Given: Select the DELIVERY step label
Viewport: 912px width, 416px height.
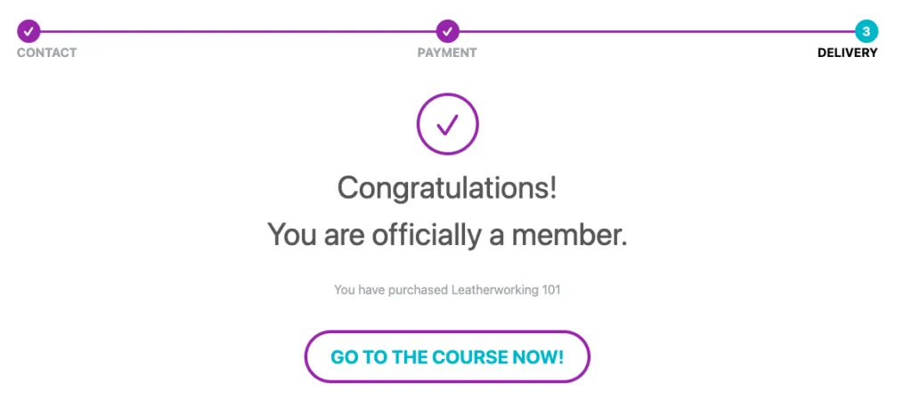Looking at the screenshot, I should [x=848, y=53].
